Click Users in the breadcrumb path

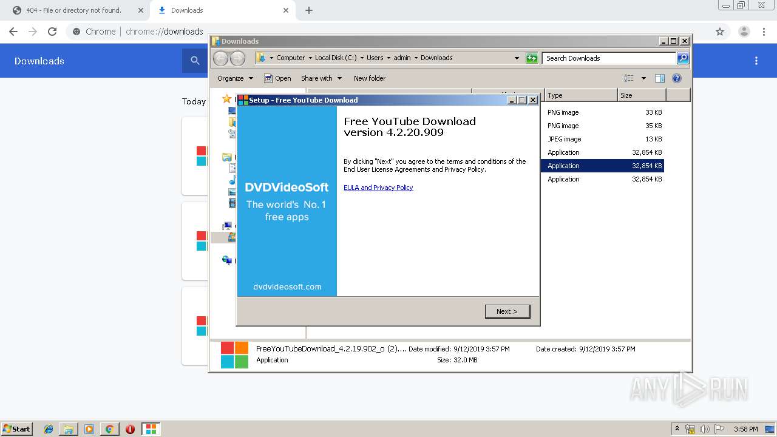coord(375,58)
